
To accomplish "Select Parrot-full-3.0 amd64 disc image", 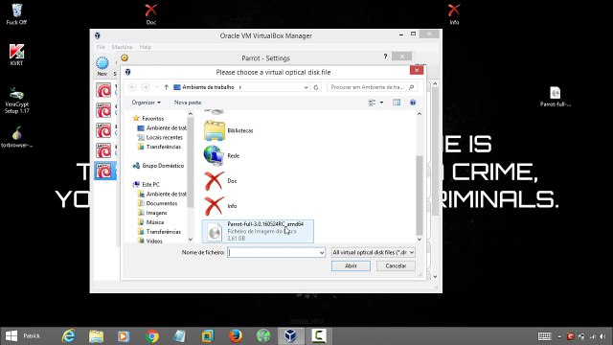I will pos(258,231).
